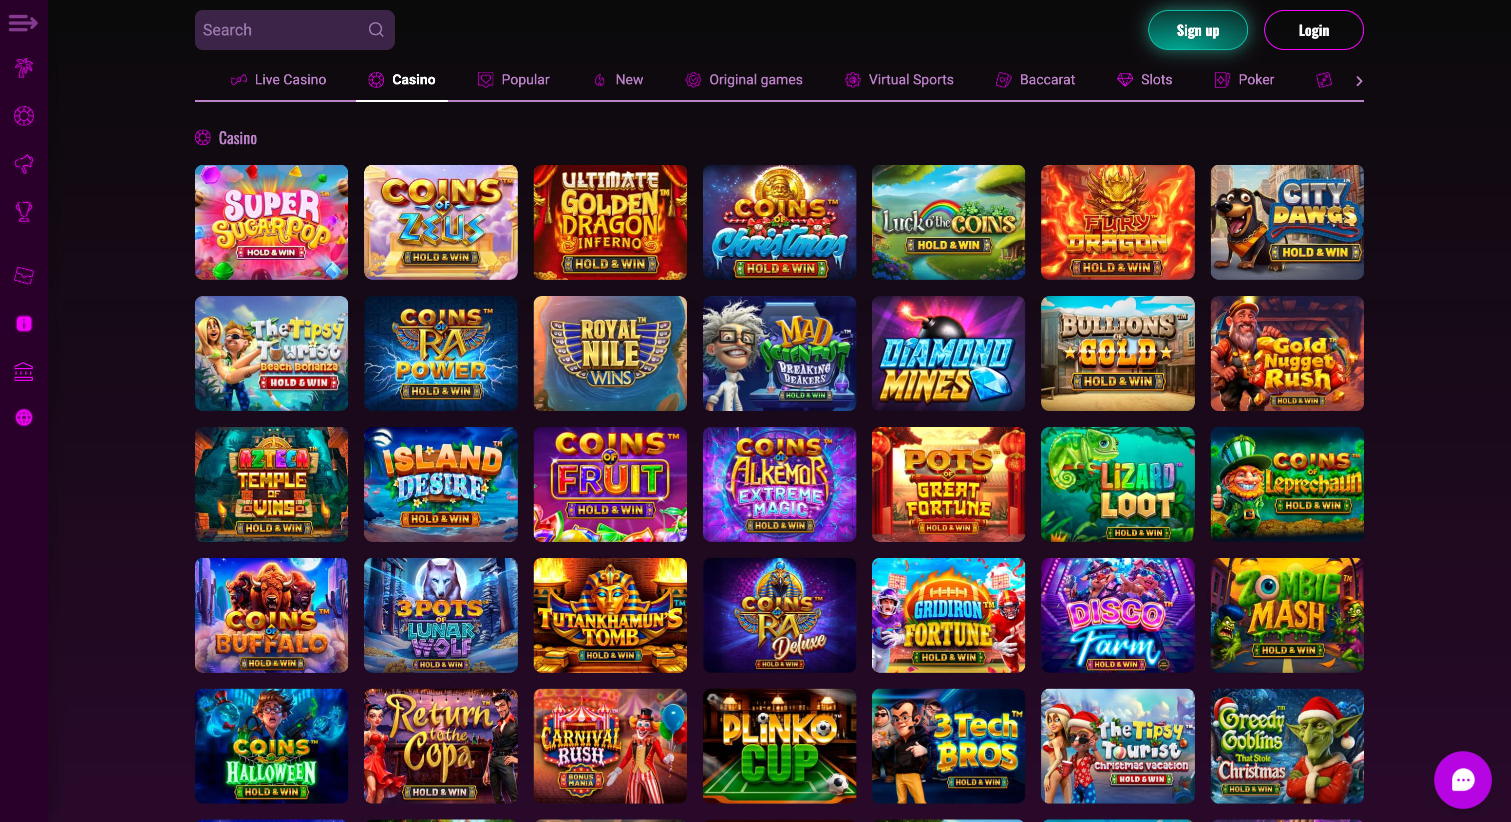This screenshot has height=822, width=1511.
Task: Click the search magnifier icon
Action: pos(376,29)
